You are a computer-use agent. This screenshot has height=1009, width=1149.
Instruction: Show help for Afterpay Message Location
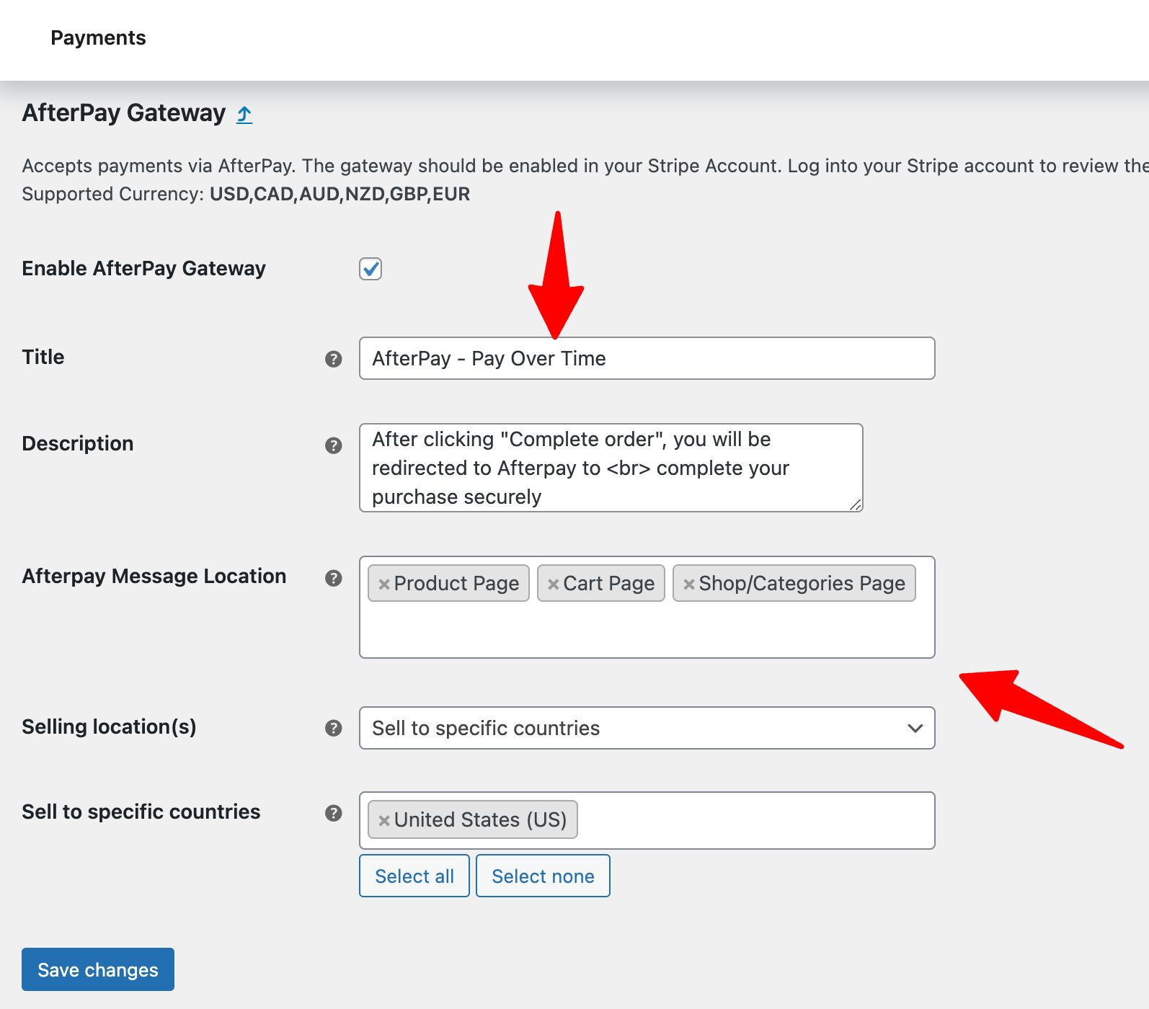coord(333,578)
